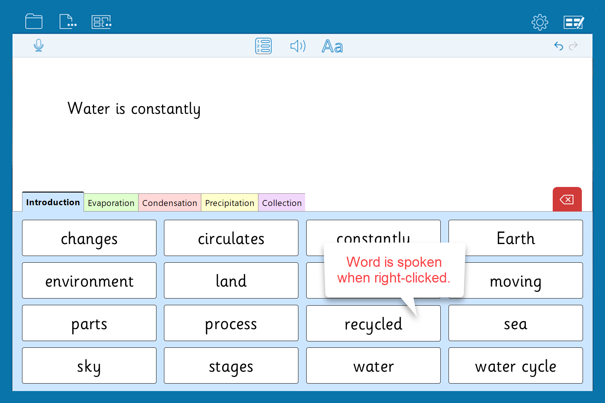This screenshot has width=605, height=403.
Task: Insert the word "circulates"
Action: click(x=231, y=238)
